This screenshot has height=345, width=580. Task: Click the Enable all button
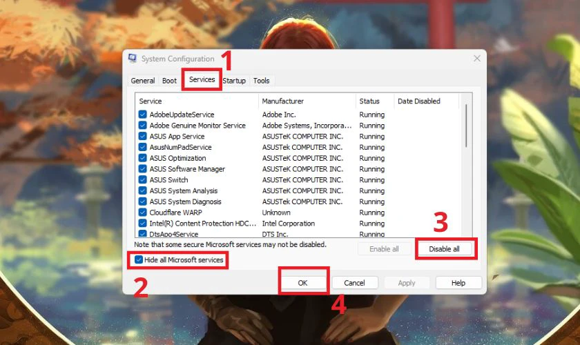tap(384, 249)
